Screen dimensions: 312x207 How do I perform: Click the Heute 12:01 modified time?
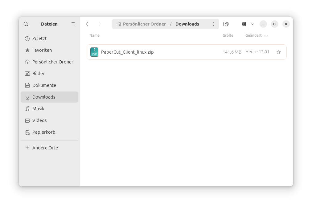(257, 52)
